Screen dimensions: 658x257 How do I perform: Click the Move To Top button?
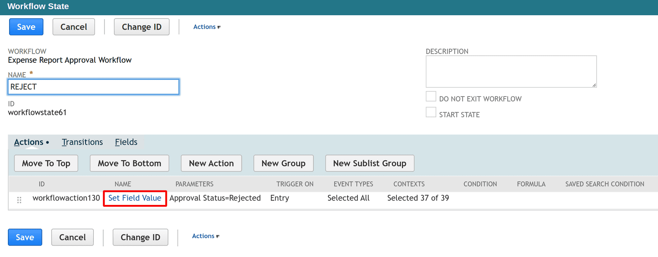pos(46,163)
